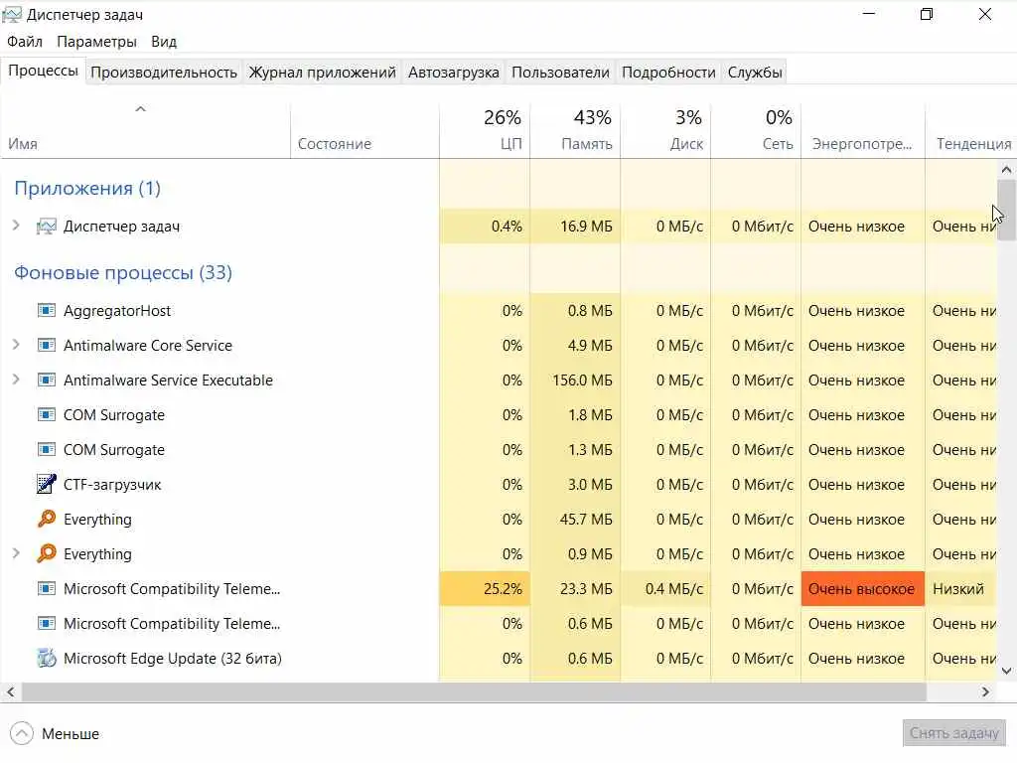Click the 156.0 МБ memory cell
This screenshot has height=763, width=1017.
tap(575, 381)
